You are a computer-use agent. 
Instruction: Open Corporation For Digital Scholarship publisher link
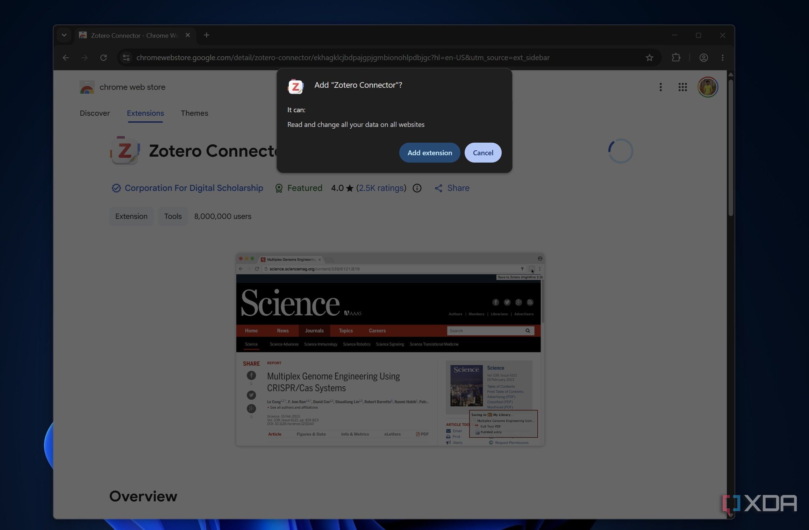tap(194, 188)
